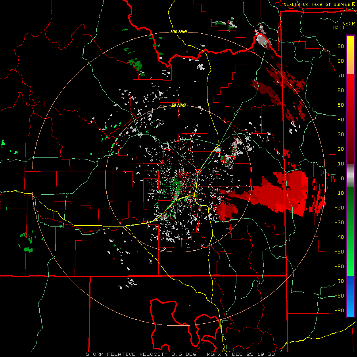Click the "100 NMI" range ring label
357x357 pixels.
[178, 32]
